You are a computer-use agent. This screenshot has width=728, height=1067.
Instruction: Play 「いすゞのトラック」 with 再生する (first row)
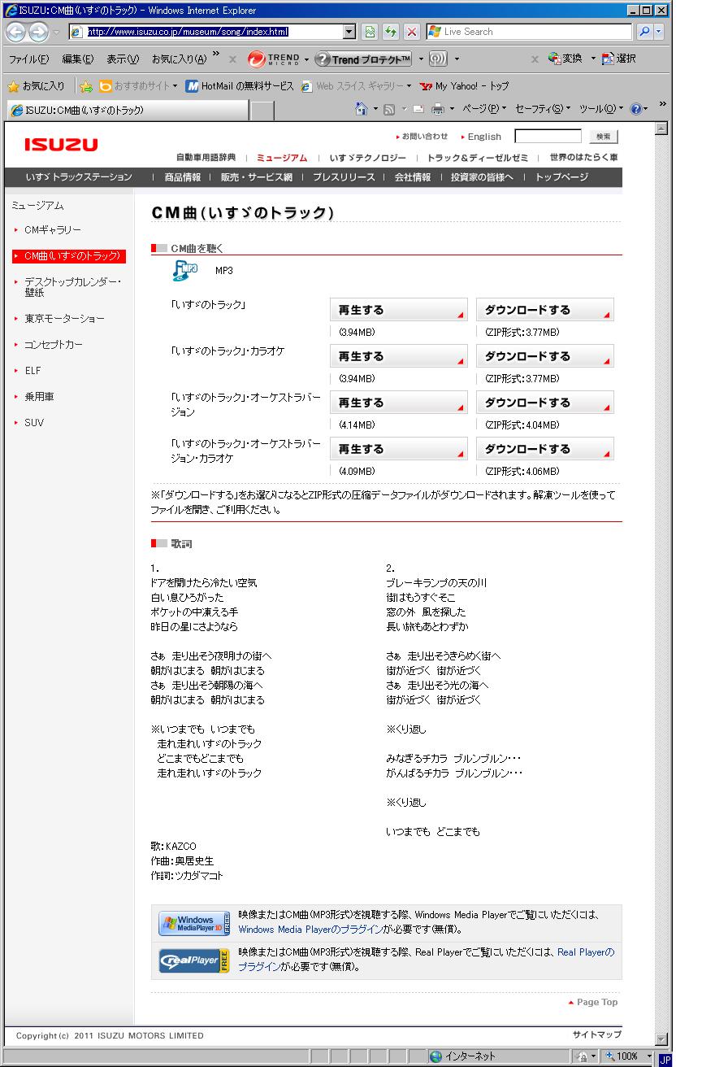399,310
